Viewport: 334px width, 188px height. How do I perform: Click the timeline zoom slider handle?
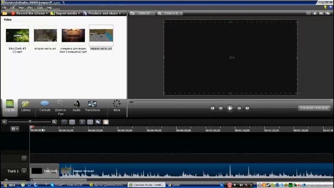click(x=30, y=122)
